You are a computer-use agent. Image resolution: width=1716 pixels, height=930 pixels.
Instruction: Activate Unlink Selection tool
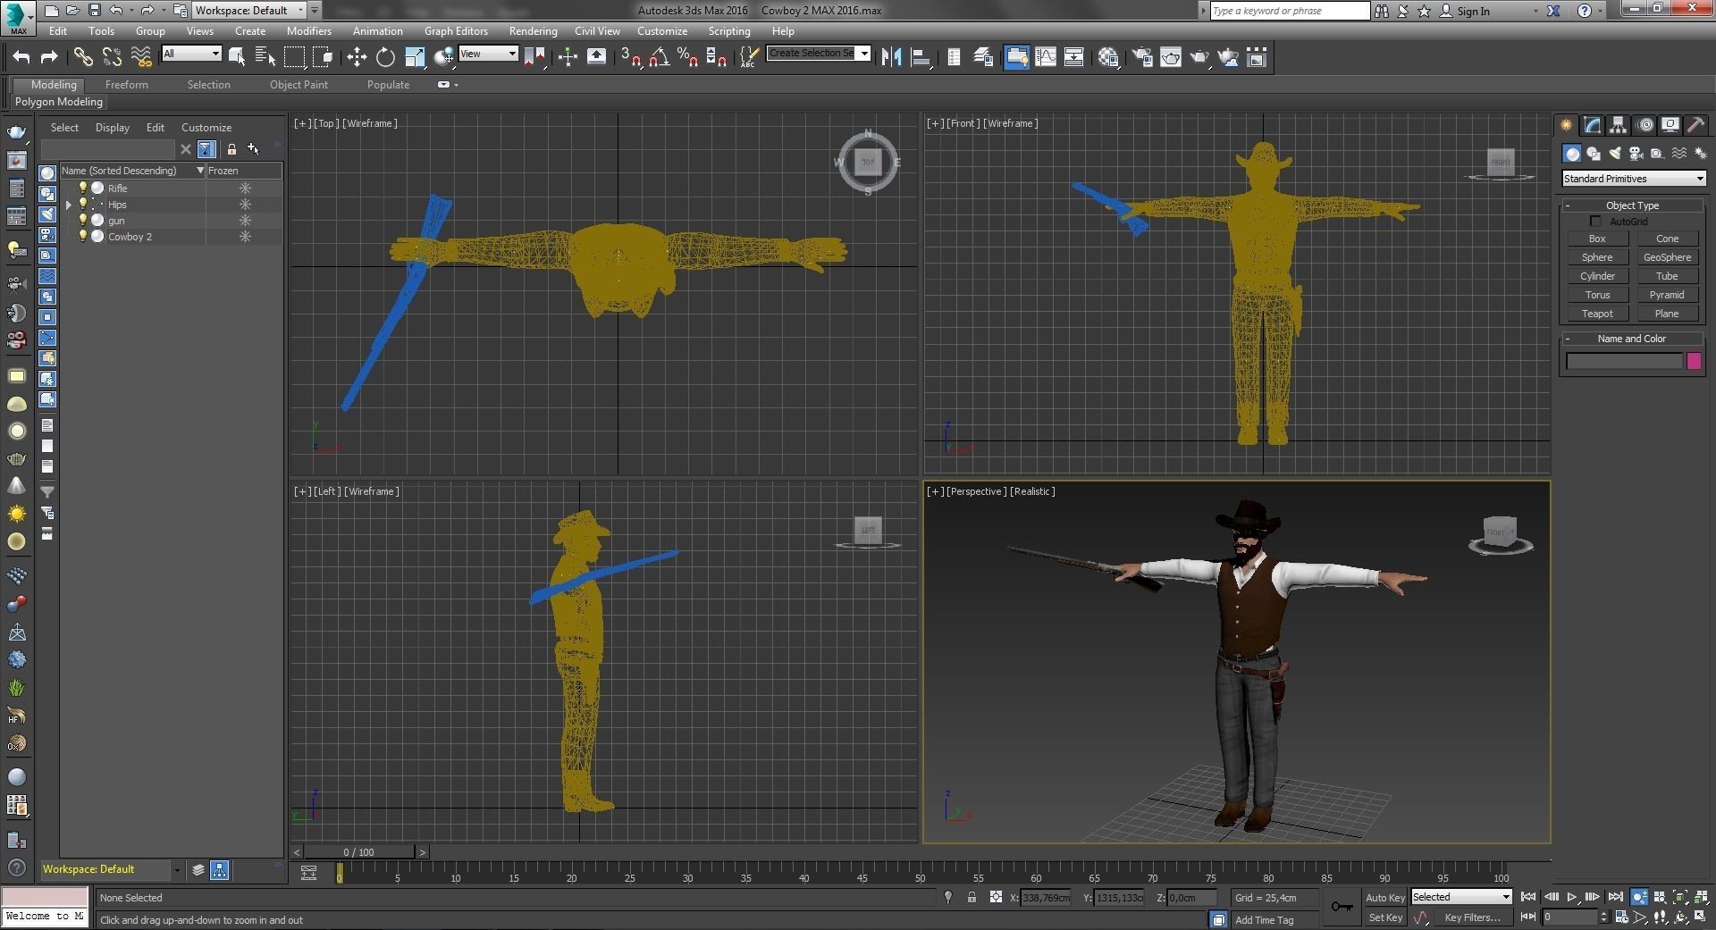tap(112, 57)
